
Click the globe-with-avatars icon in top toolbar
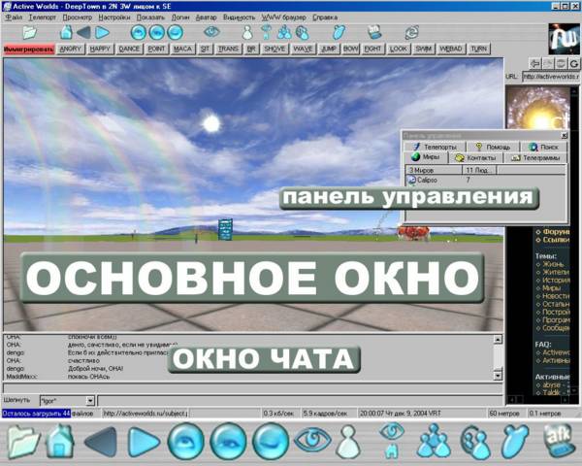tap(302, 33)
